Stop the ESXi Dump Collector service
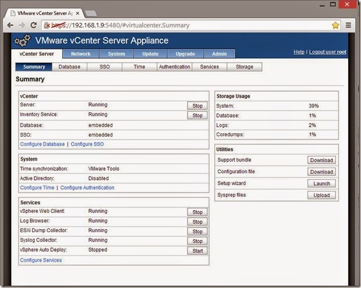The height and width of the screenshot is (288, 361). tap(197, 232)
